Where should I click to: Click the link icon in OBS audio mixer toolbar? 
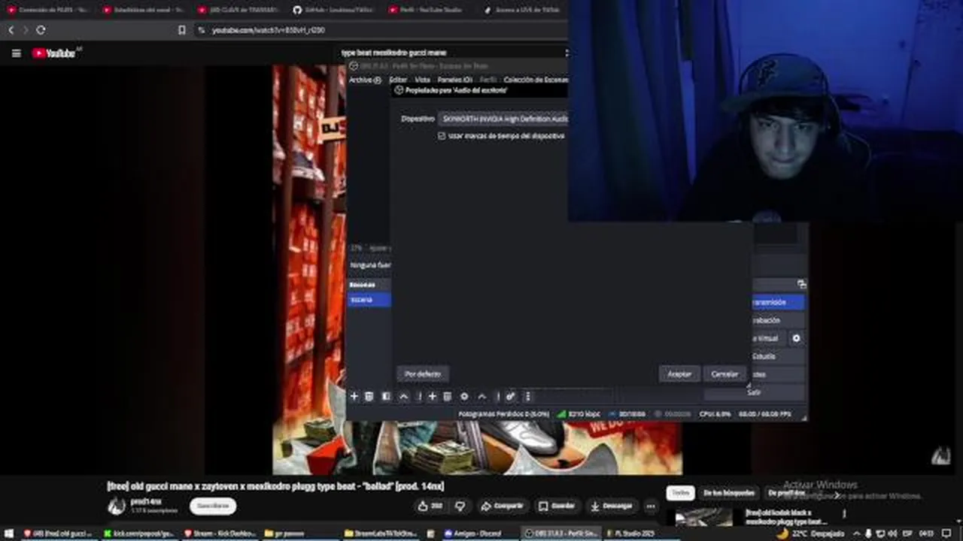pos(510,396)
